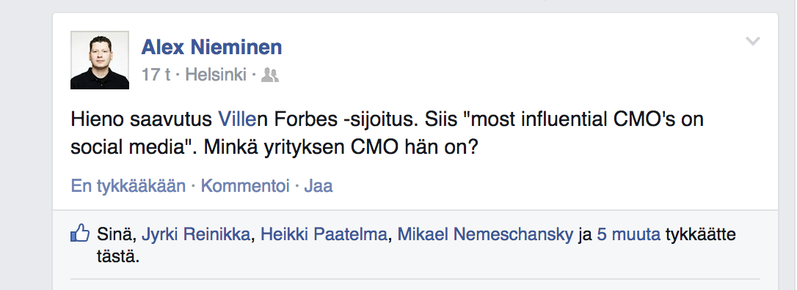
Task: Click the word Sinä in likes row
Action: [x=117, y=235]
